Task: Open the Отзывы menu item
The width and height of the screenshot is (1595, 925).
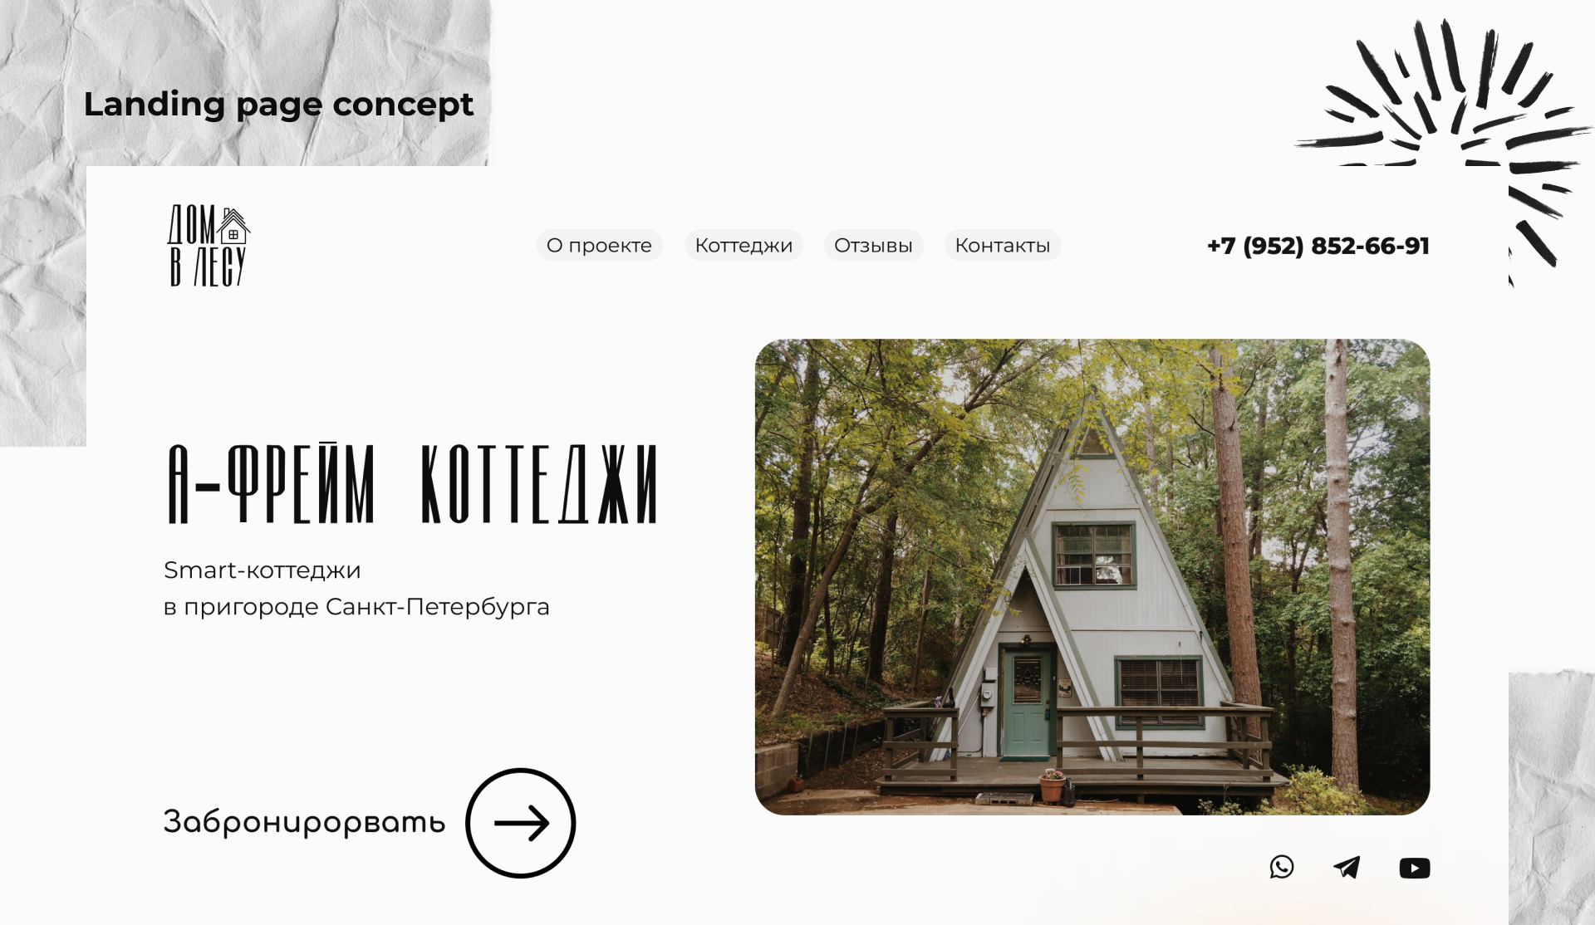Action: (x=873, y=246)
